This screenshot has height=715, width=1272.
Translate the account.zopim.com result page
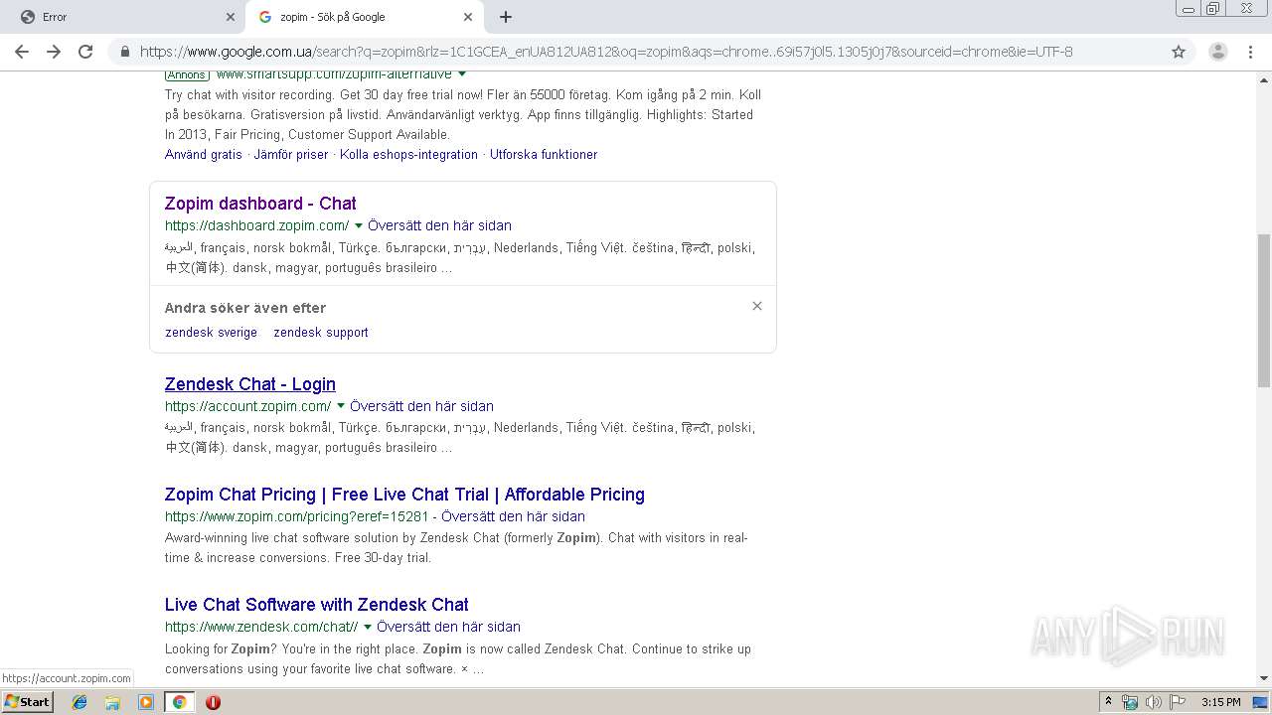[x=421, y=406]
